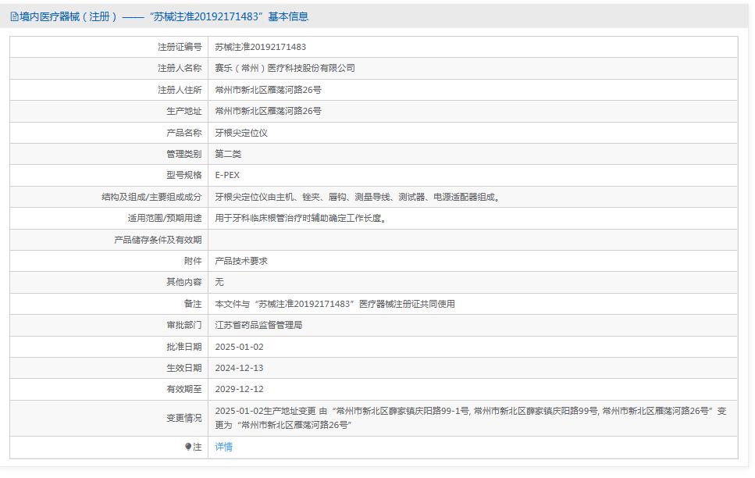The height and width of the screenshot is (478, 755).
Task: Open the 详情 link in the 注 row
Action: click(x=223, y=448)
